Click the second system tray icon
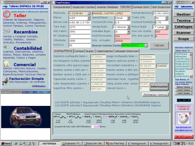This screenshot has height=146, width=195. pos(178,144)
